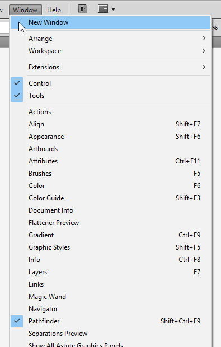Viewport: 221px width, 347px height.
Task: Select New Window menu entry
Action: click(110, 22)
